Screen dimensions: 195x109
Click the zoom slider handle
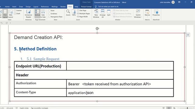(x=187, y=108)
